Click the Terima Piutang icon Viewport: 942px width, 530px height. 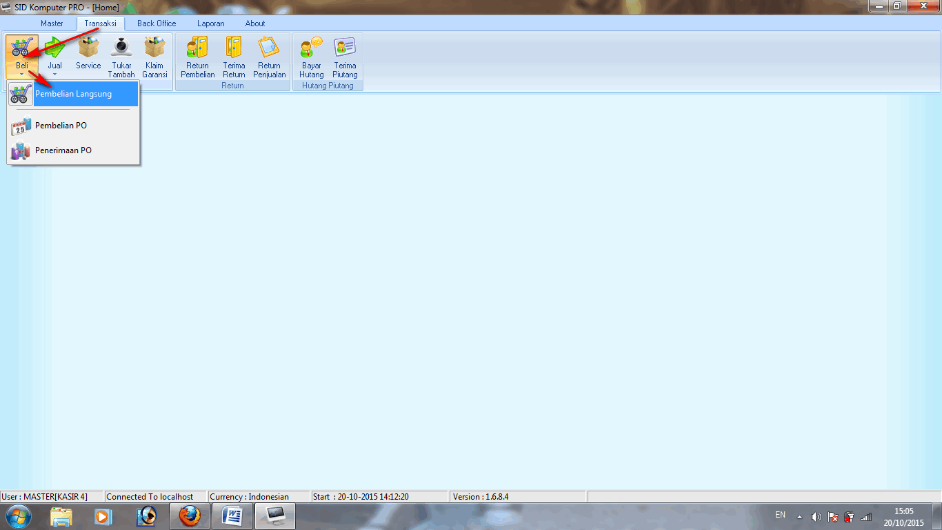click(345, 48)
